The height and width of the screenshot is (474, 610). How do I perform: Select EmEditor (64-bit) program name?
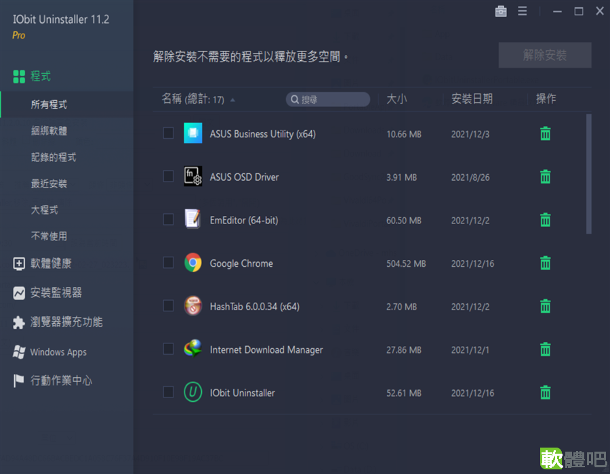click(x=244, y=220)
